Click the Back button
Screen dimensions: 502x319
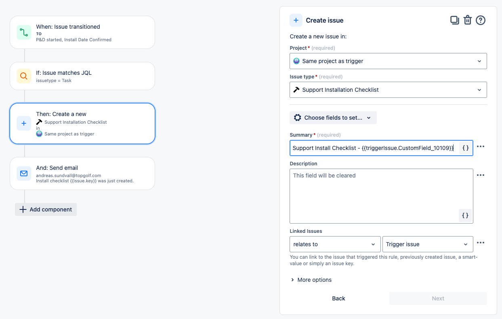coord(338,298)
